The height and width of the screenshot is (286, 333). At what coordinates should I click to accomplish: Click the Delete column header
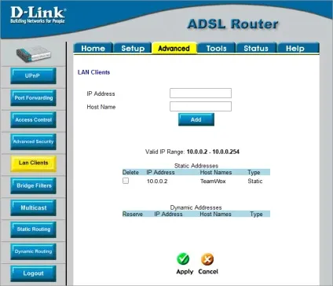[130, 172]
